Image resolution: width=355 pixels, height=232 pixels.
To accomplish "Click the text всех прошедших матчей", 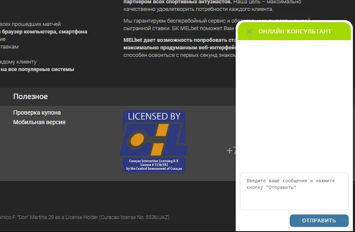I will tap(30, 24).
